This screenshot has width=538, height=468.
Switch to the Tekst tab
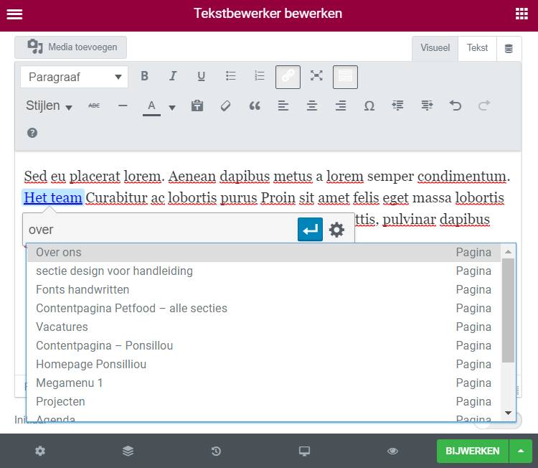pyautogui.click(x=477, y=48)
